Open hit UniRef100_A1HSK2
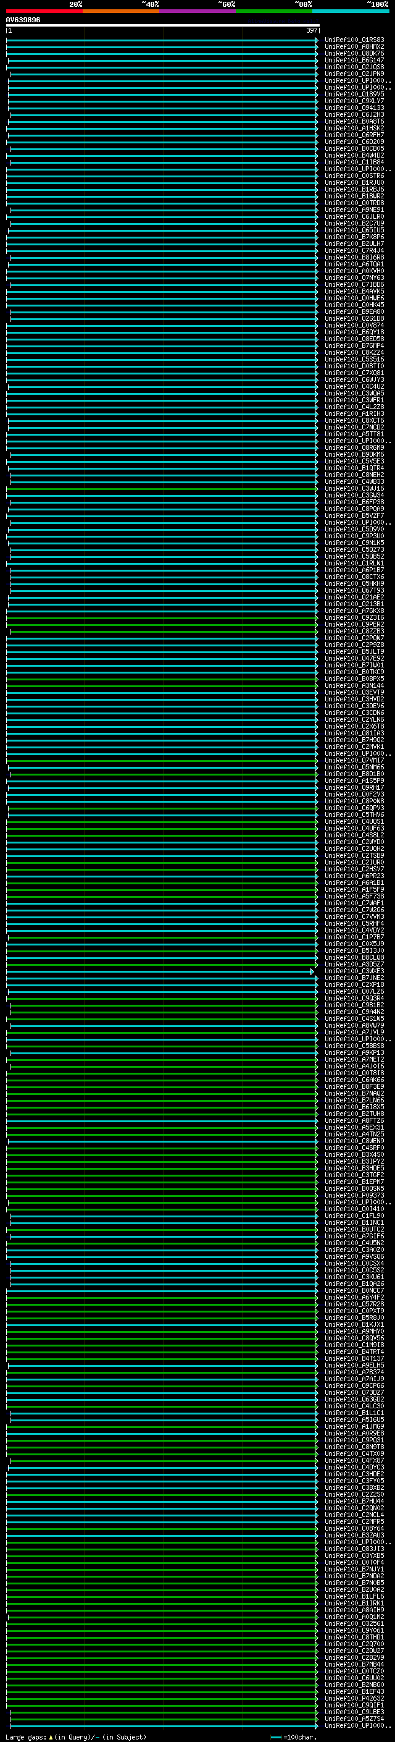This screenshot has width=395, height=1742. (x=354, y=128)
